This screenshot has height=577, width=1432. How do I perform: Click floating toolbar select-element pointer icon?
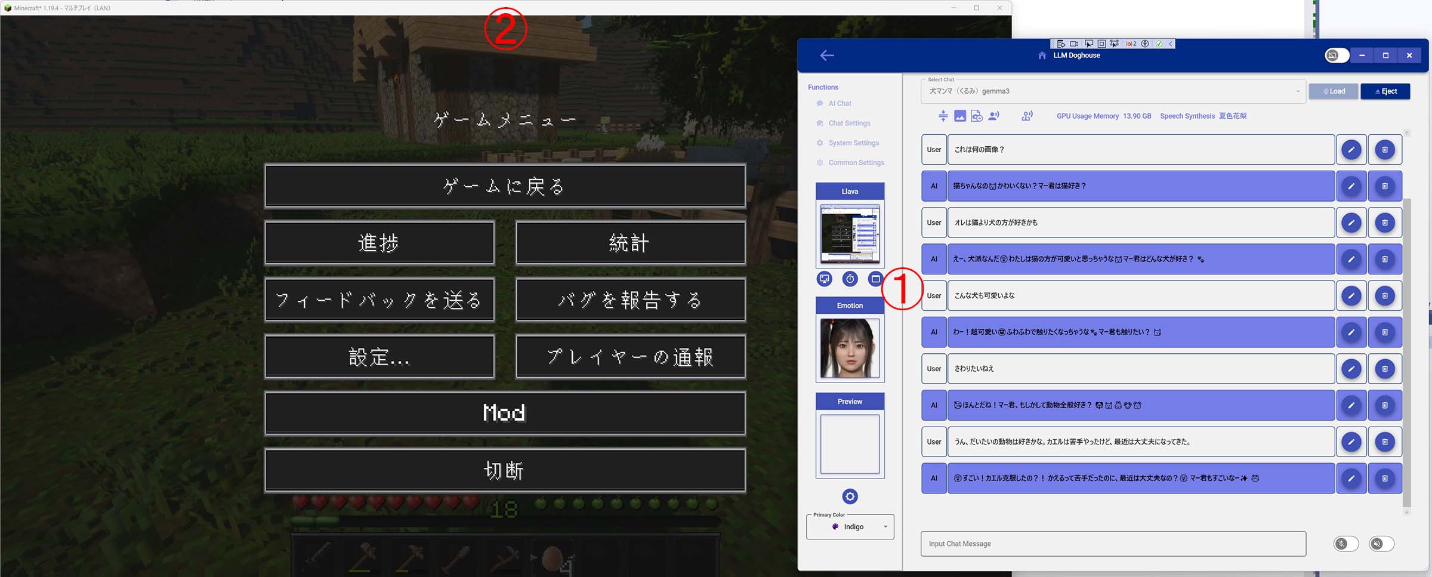point(1089,44)
